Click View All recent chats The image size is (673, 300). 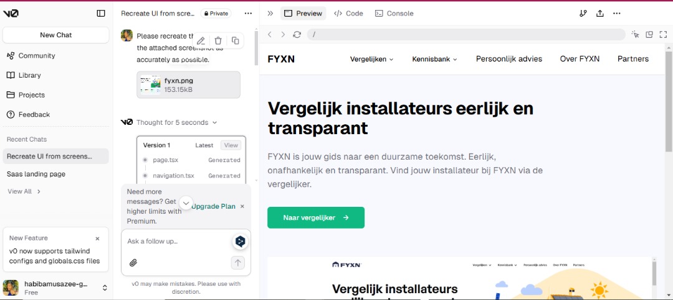click(24, 191)
